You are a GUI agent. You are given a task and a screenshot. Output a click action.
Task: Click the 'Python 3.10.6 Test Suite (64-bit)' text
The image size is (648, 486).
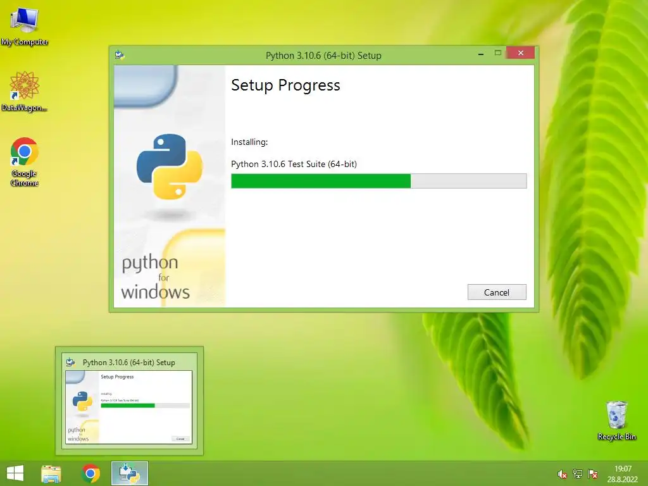click(x=294, y=164)
